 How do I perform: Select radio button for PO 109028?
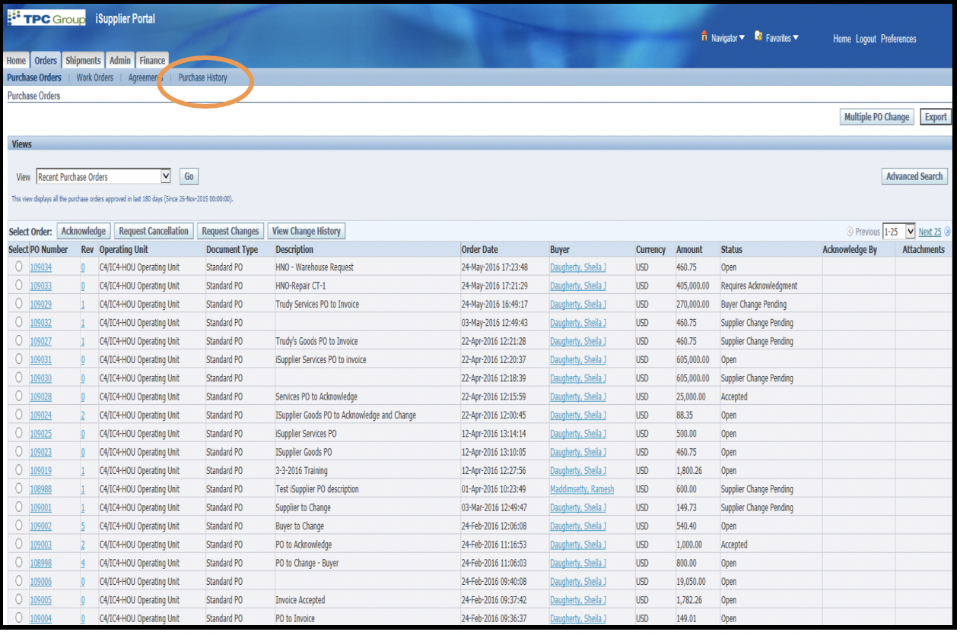[18, 396]
